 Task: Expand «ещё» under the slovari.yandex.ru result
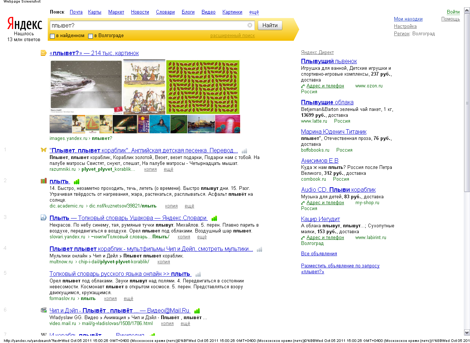tap(202, 237)
